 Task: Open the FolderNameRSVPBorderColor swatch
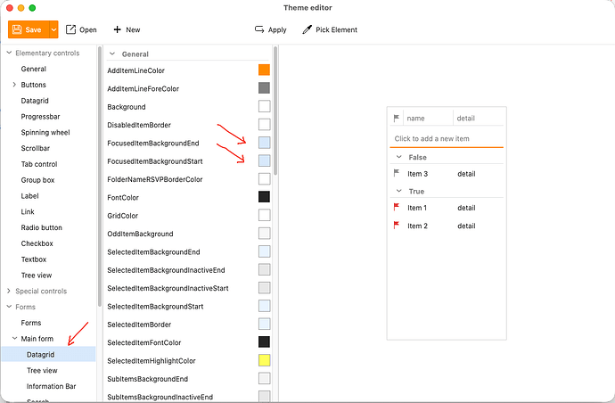point(264,179)
